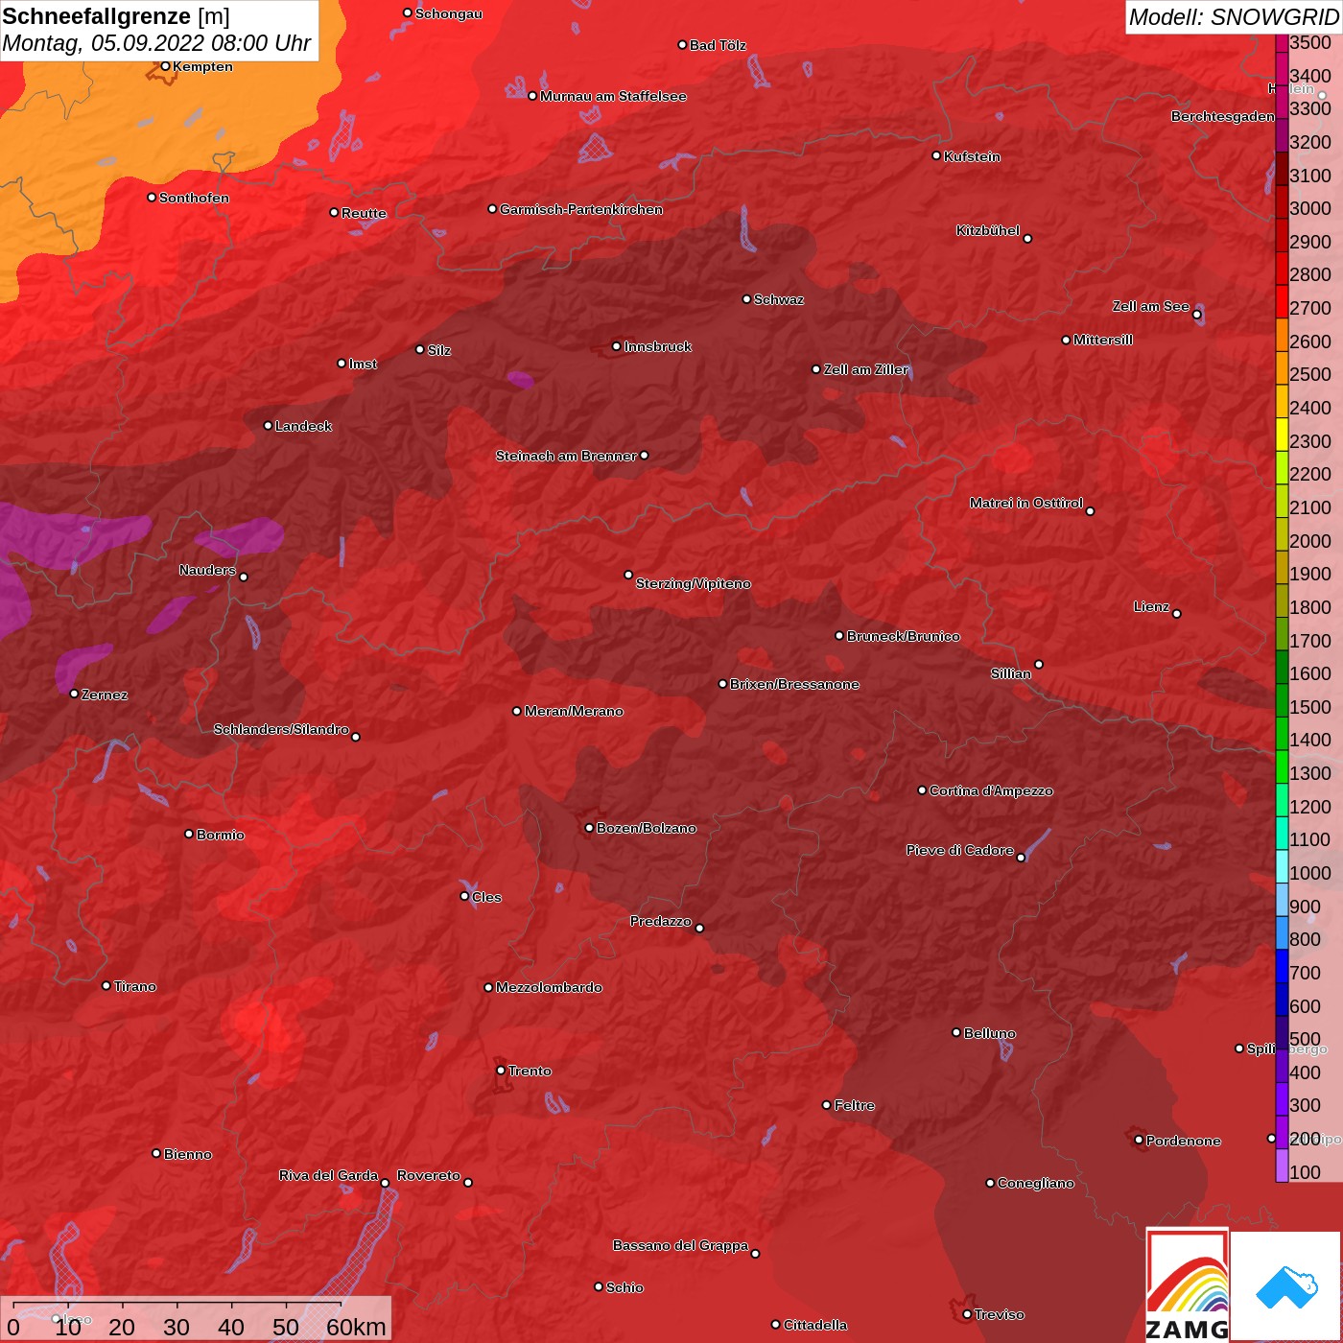Click the Riva del Garda label

pos(329,1175)
